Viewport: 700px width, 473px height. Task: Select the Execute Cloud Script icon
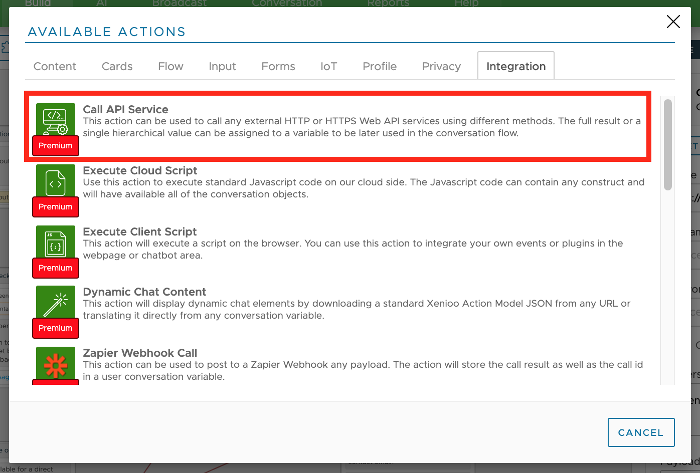click(x=56, y=181)
